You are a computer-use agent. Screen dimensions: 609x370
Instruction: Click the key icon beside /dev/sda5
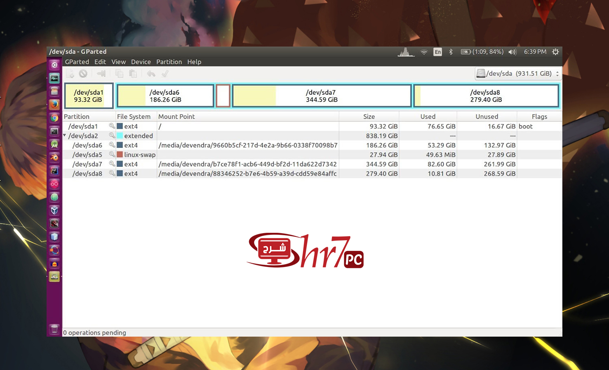click(x=112, y=155)
